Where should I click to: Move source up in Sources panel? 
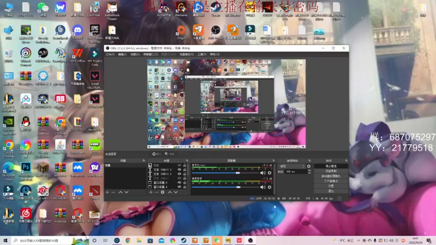(169, 192)
